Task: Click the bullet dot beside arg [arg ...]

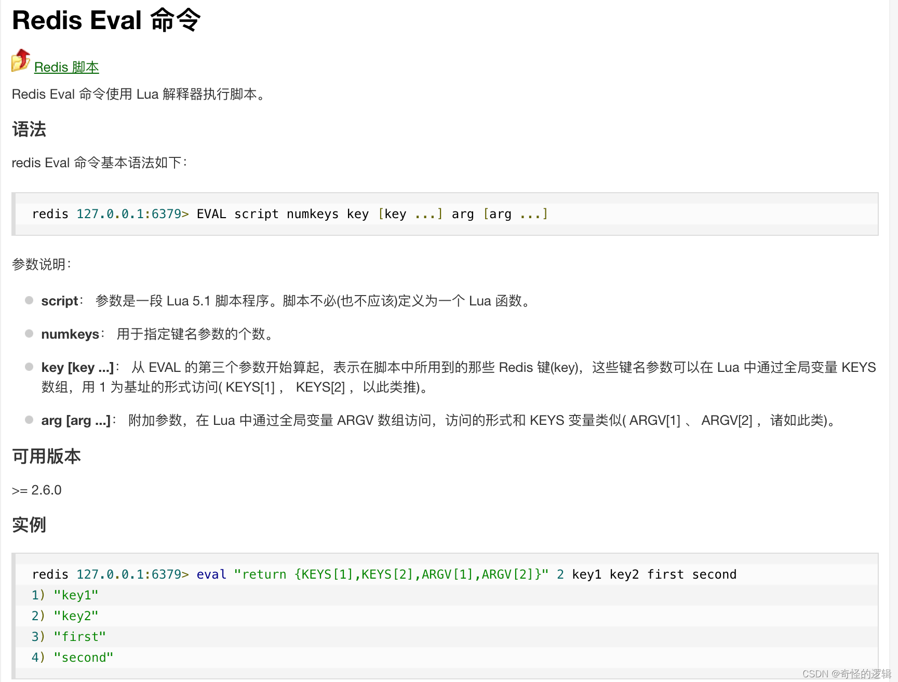Action: point(29,420)
